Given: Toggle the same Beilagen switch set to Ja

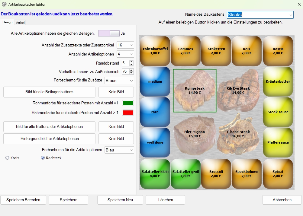Looking at the screenshot, I should coord(109,33).
